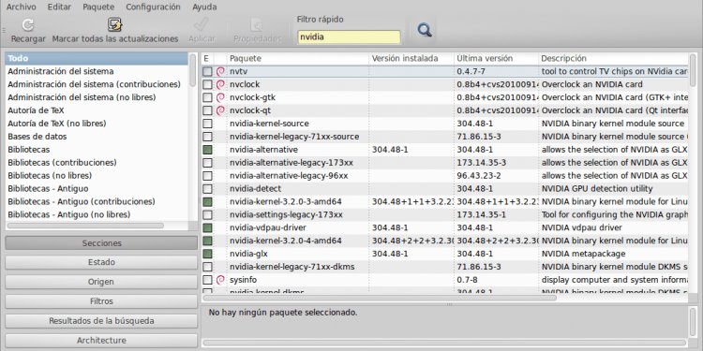
Task: Click the Secciones button
Action: pyautogui.click(x=101, y=243)
